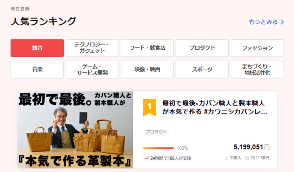The image size is (294, 172).
Task: Click the supporters person icon
Action: [x=226, y=158]
